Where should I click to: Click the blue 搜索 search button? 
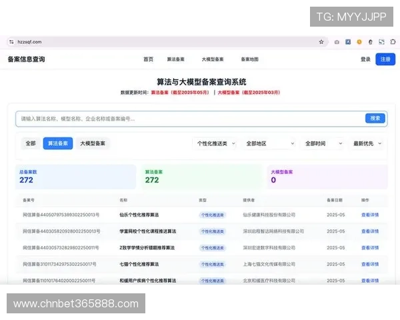[x=375, y=119]
